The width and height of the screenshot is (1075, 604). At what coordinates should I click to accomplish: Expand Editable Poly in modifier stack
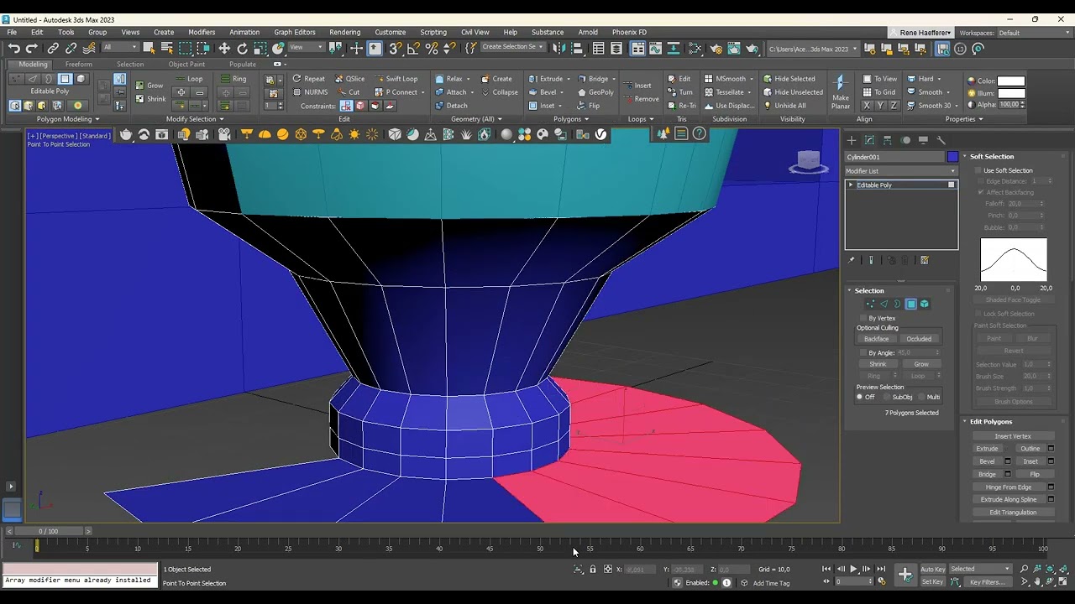(851, 185)
